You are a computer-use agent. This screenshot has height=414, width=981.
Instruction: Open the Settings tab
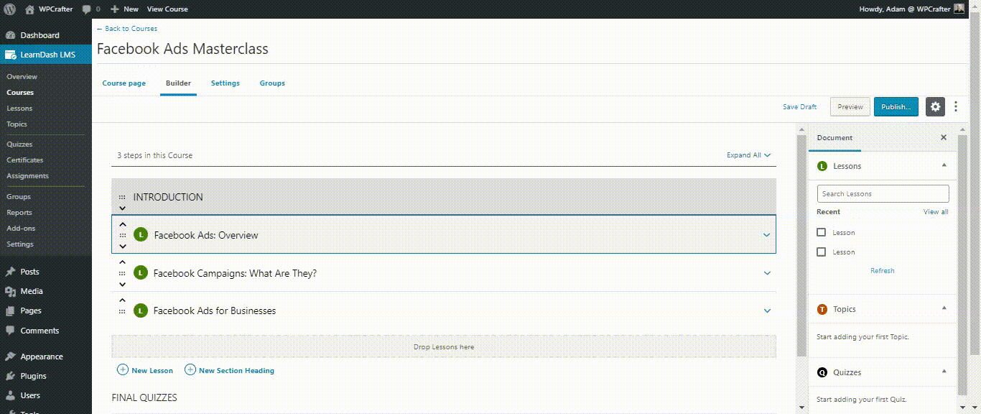click(226, 83)
